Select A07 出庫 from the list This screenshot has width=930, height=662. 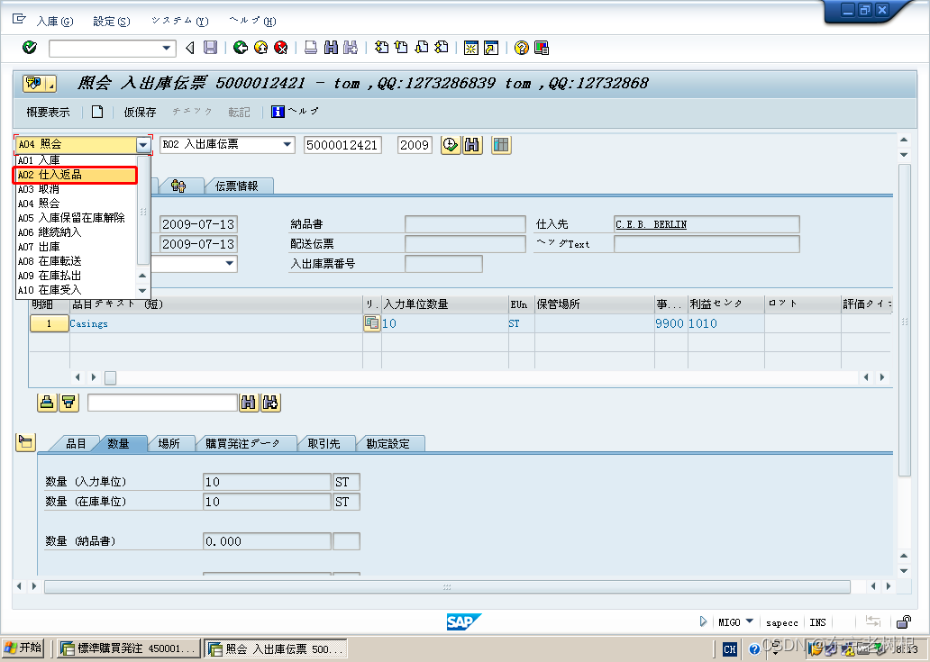(x=76, y=247)
